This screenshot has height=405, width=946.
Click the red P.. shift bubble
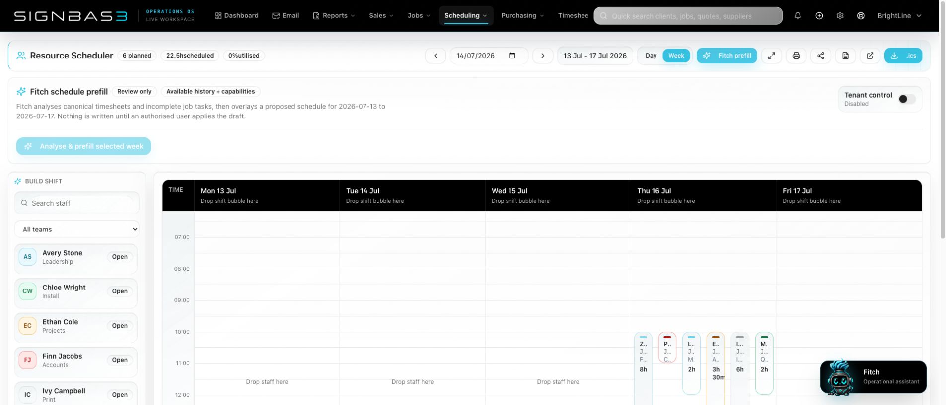(x=667, y=347)
